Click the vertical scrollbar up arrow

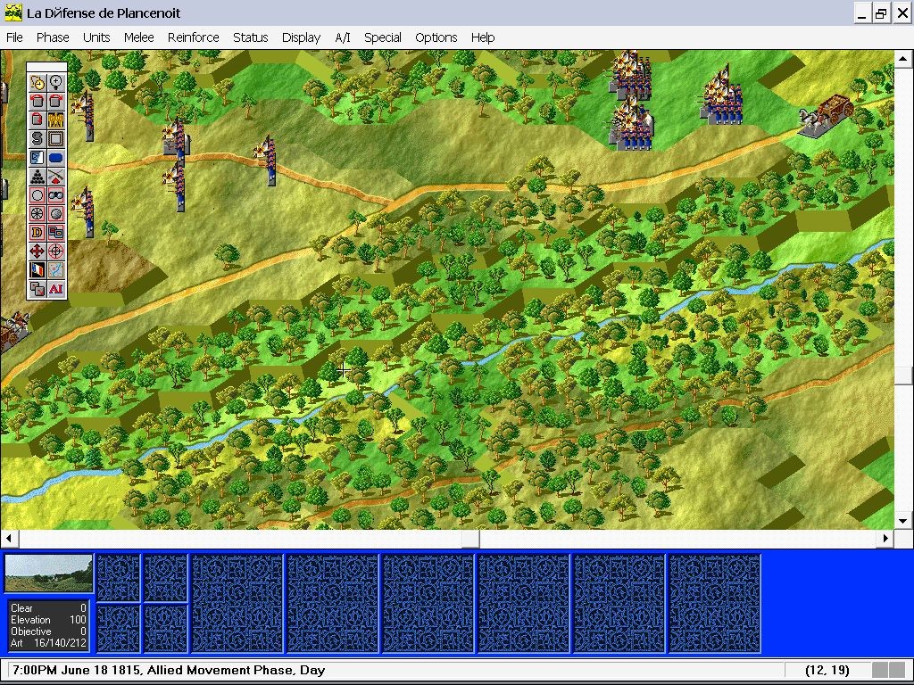903,58
